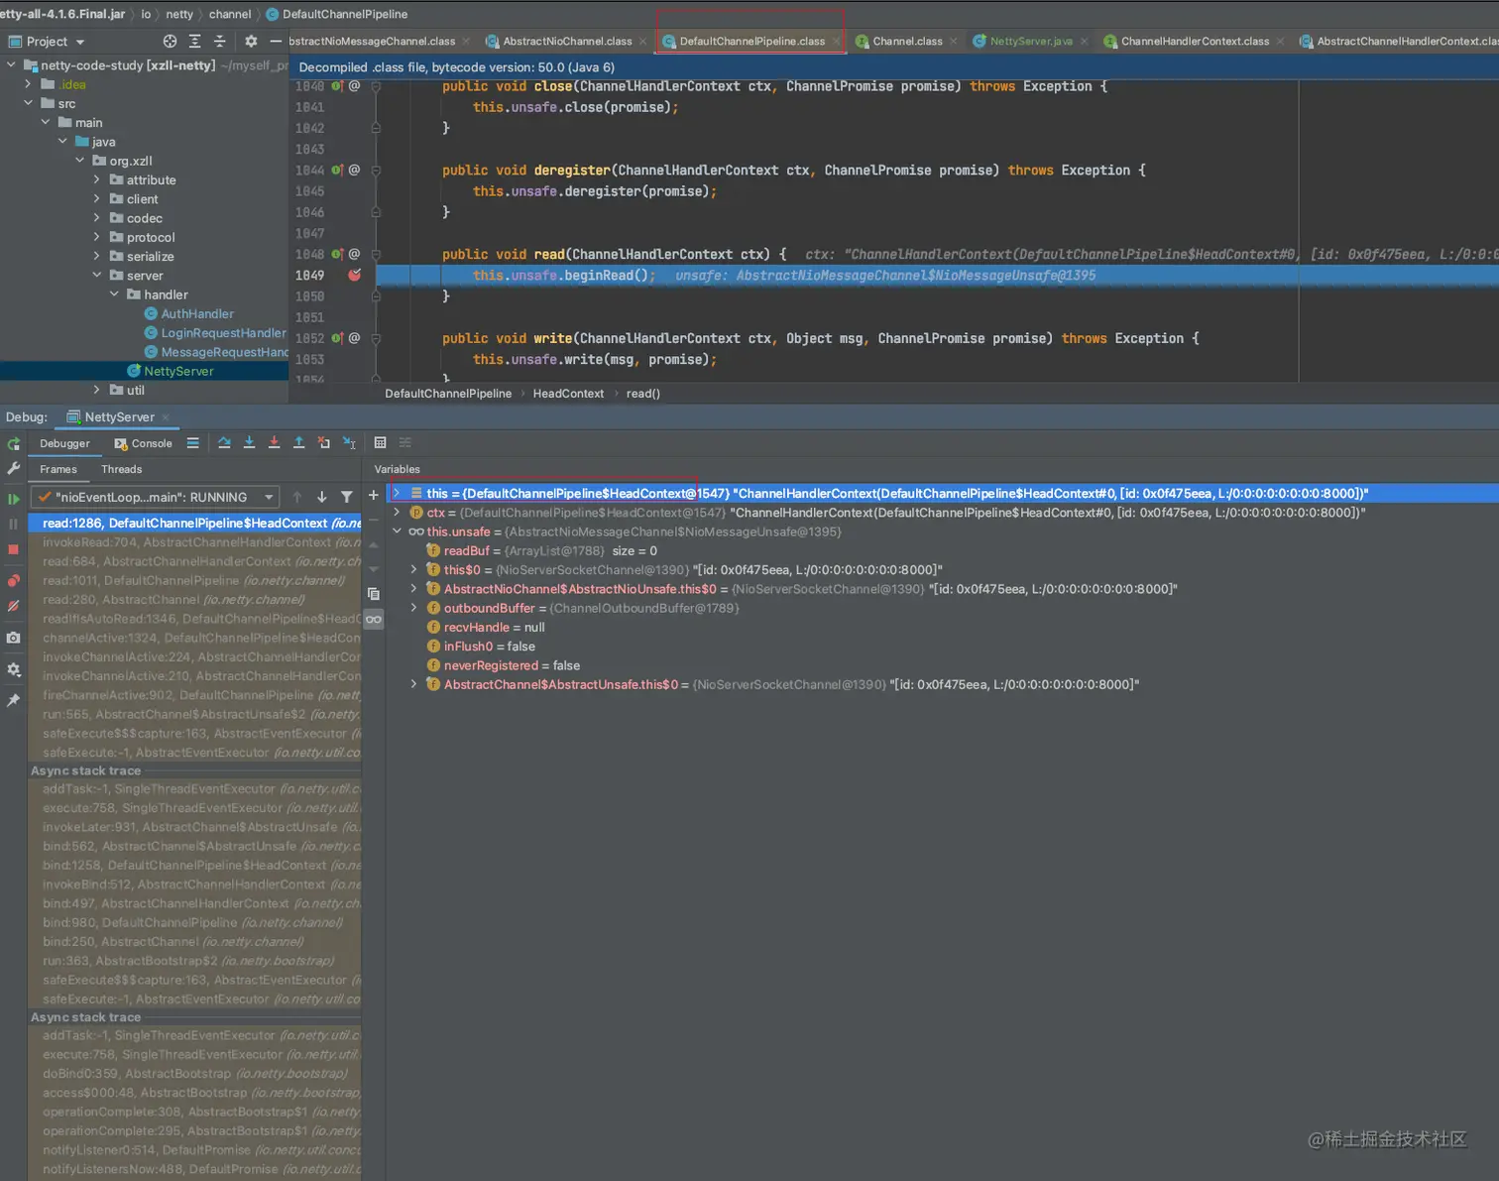Screen dimensions: 1499x1181
Task: Open the thread selector dropdown
Action: 157,497
